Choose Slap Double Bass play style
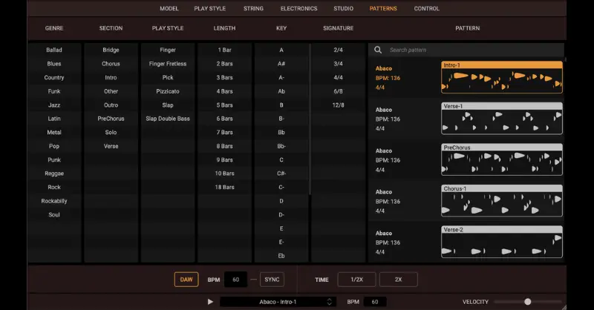This screenshot has height=310, width=594. 168,119
